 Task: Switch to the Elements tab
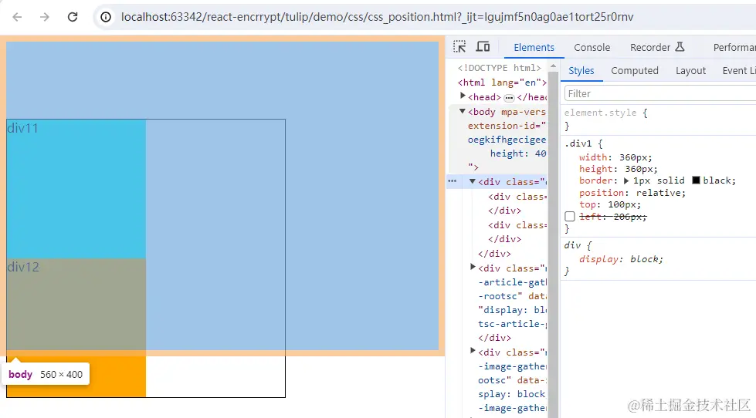(534, 47)
